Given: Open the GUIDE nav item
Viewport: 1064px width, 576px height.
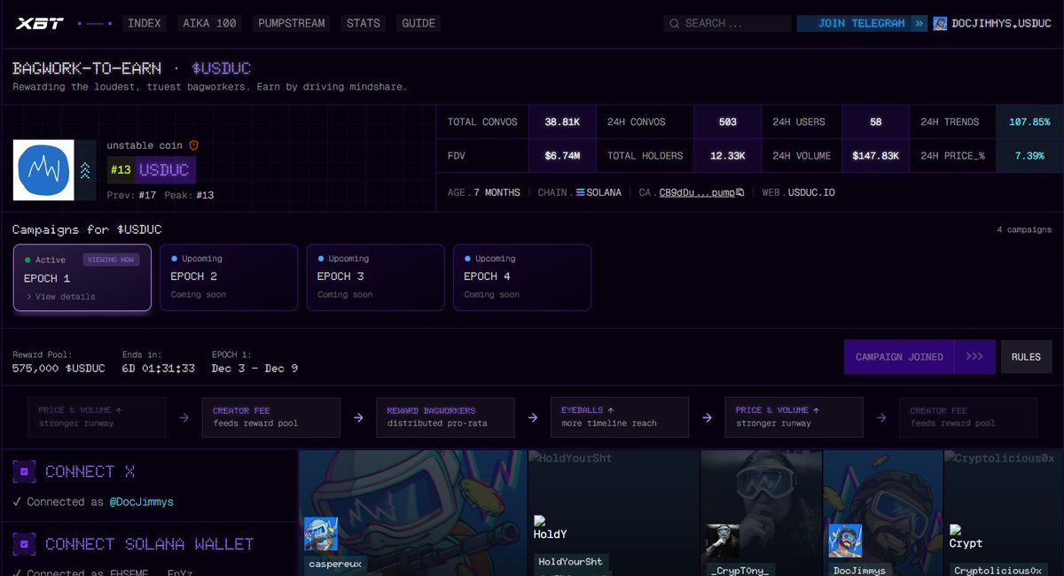Looking at the screenshot, I should pos(419,23).
